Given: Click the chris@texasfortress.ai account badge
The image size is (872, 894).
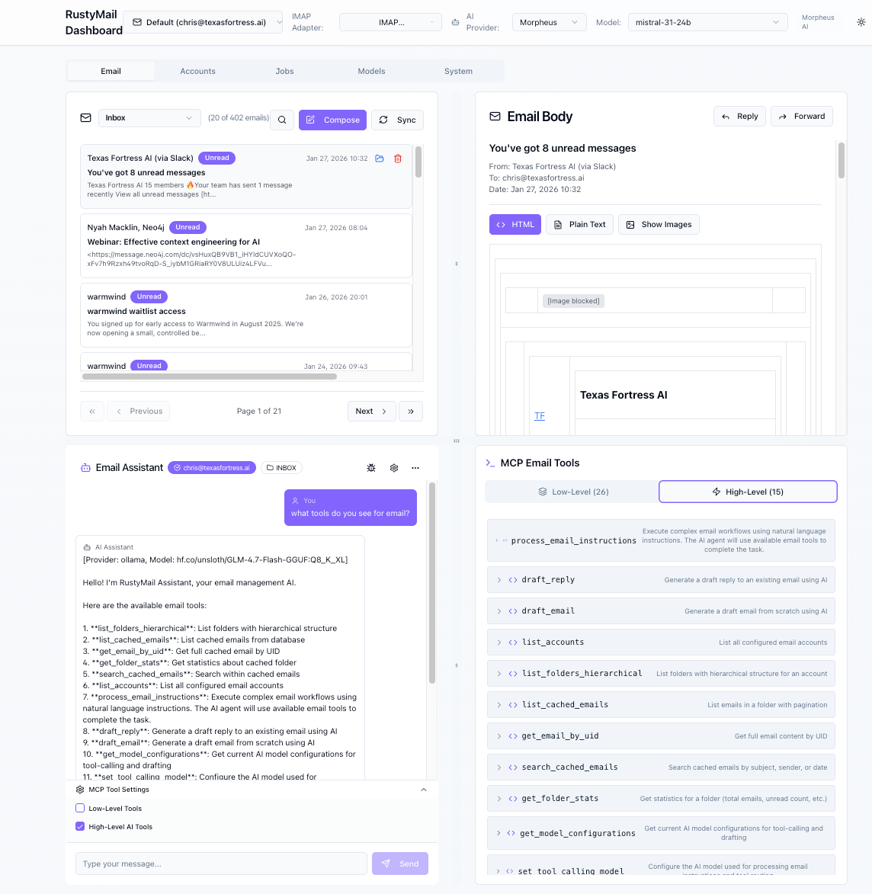Looking at the screenshot, I should point(212,467).
